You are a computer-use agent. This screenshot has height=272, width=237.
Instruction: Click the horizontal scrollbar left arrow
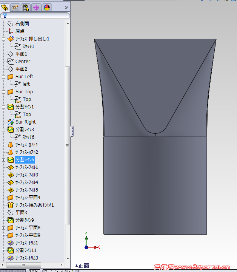tap(2, 265)
